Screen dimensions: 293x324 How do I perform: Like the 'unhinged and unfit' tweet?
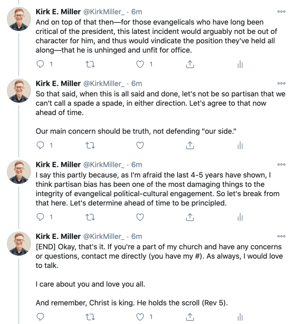click(141, 65)
